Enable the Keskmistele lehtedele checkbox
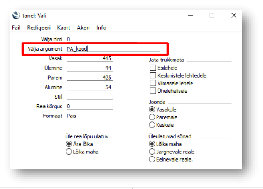Viewport: 263px width, 189px height. 153,75
